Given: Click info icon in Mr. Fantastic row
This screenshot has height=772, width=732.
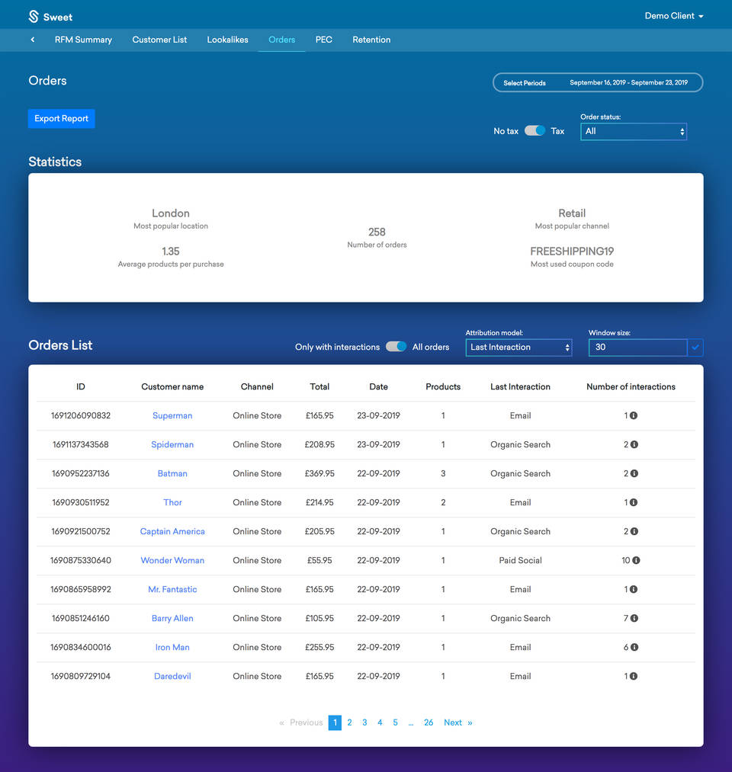Looking at the screenshot, I should click(x=634, y=589).
